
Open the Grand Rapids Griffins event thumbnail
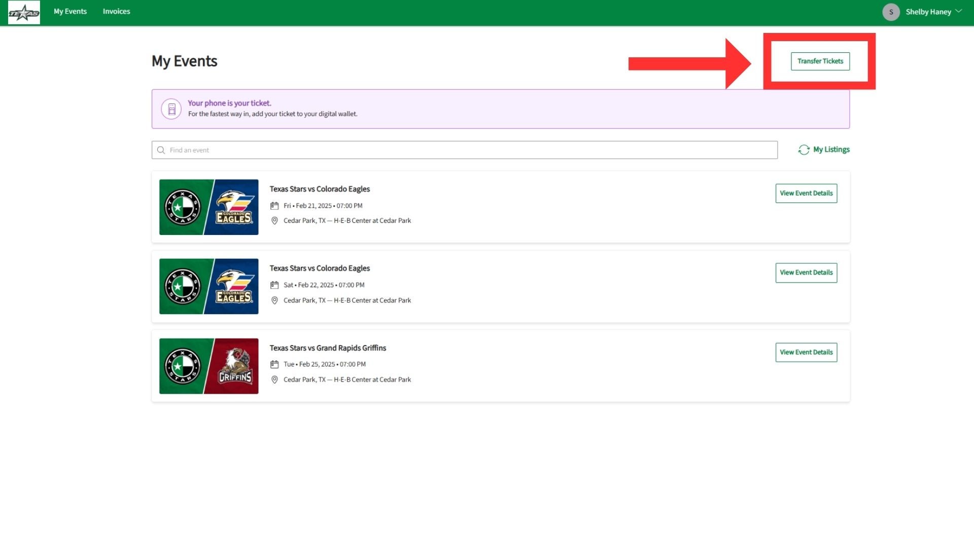[208, 366]
